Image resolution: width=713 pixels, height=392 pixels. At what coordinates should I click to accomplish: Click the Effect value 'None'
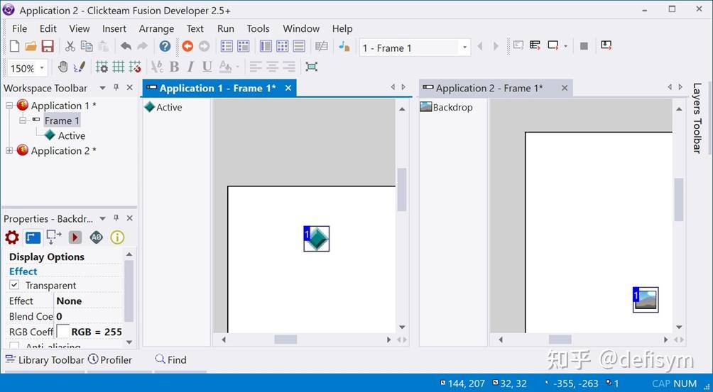[69, 301]
